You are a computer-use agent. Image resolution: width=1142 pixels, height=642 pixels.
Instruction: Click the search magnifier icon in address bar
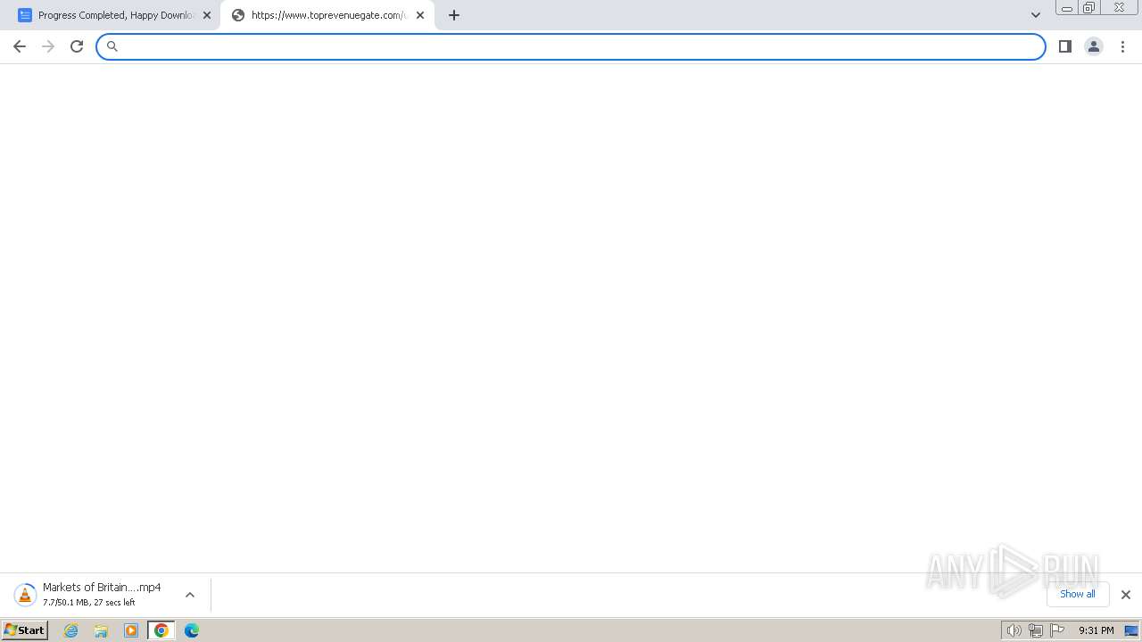click(112, 46)
